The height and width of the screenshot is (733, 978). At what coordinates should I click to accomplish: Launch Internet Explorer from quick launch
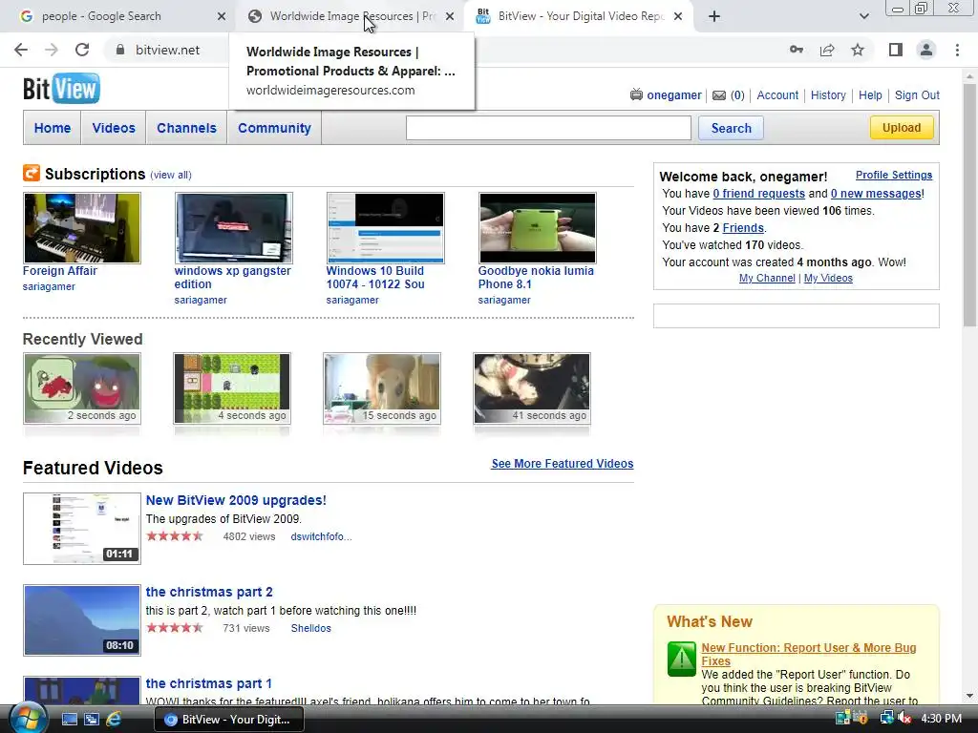[114, 720]
